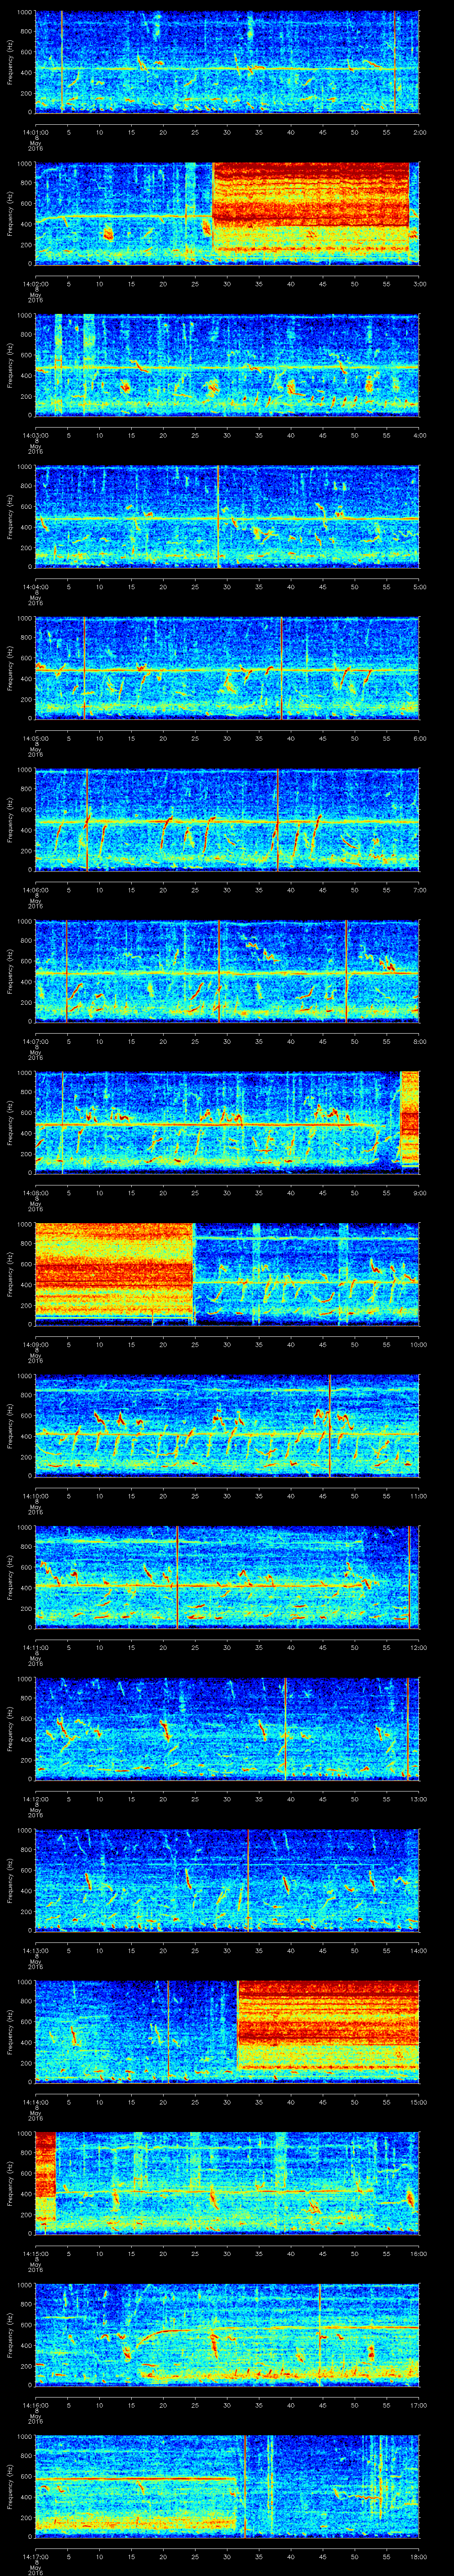Viewport: 454px width, 2576px height.
Task: Click the '8:00' end label
Action: (419, 1041)
